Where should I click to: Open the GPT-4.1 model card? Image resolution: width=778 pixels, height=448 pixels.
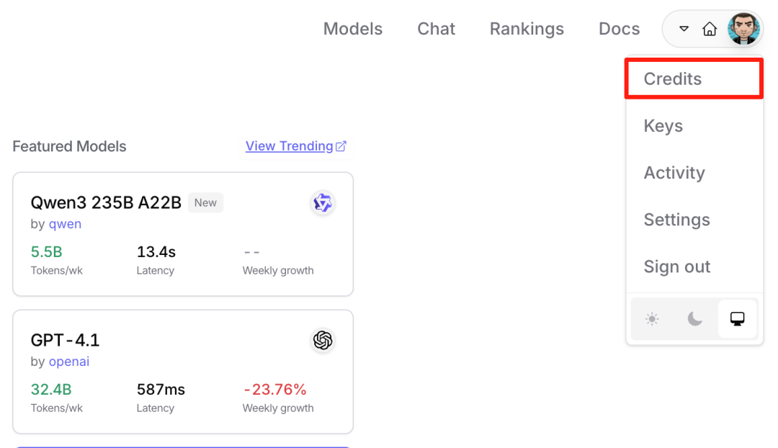click(182, 372)
